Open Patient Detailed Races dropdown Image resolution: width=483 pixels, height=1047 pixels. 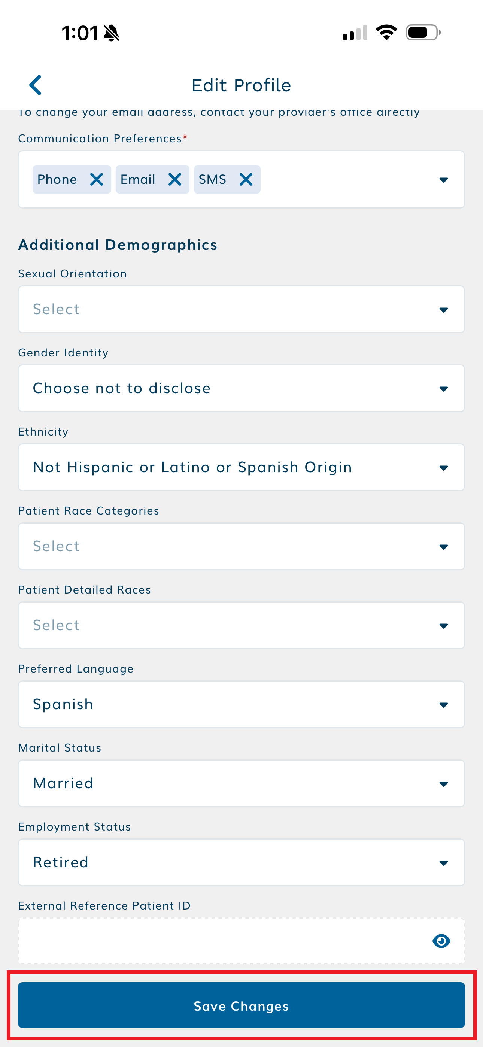(241, 625)
